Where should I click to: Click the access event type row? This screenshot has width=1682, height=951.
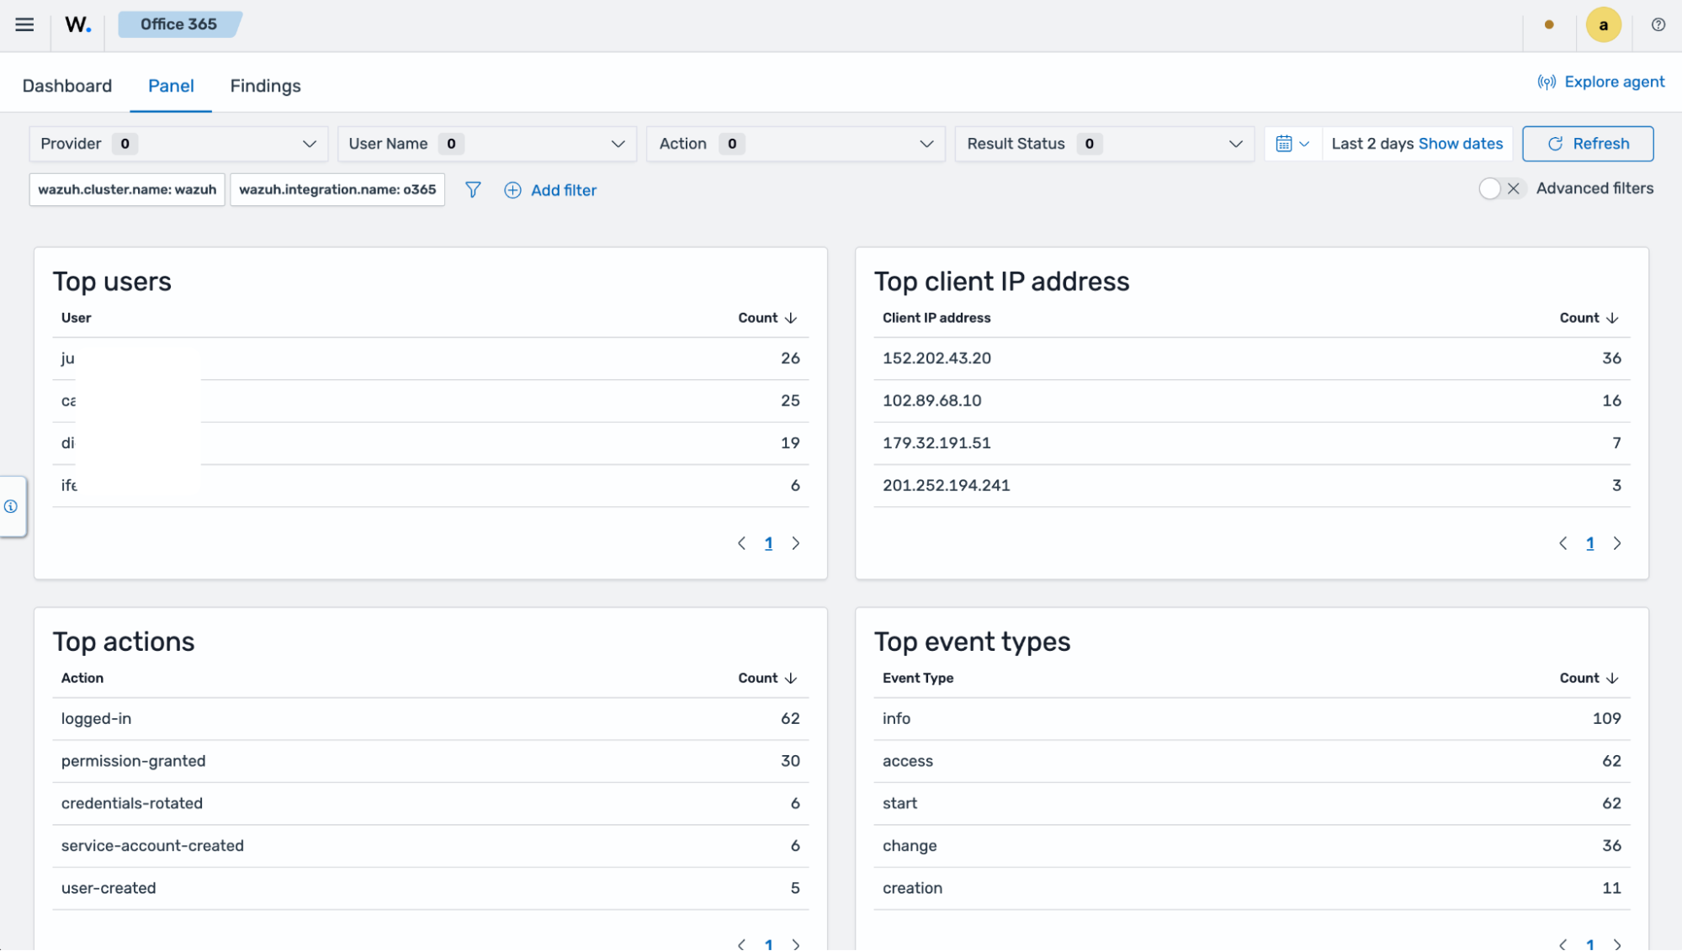1252,761
